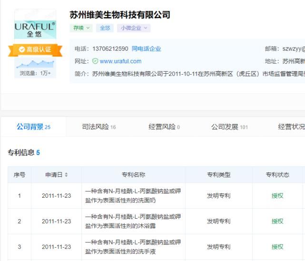Click the green verified shield icon by website
This screenshot has height=261, width=305.
[x=95, y=61]
